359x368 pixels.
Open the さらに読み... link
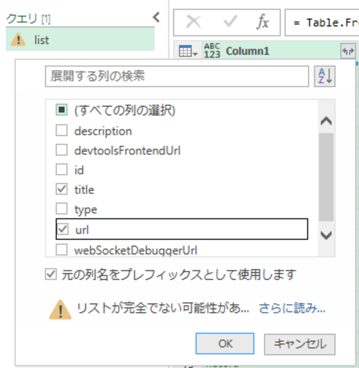click(292, 308)
